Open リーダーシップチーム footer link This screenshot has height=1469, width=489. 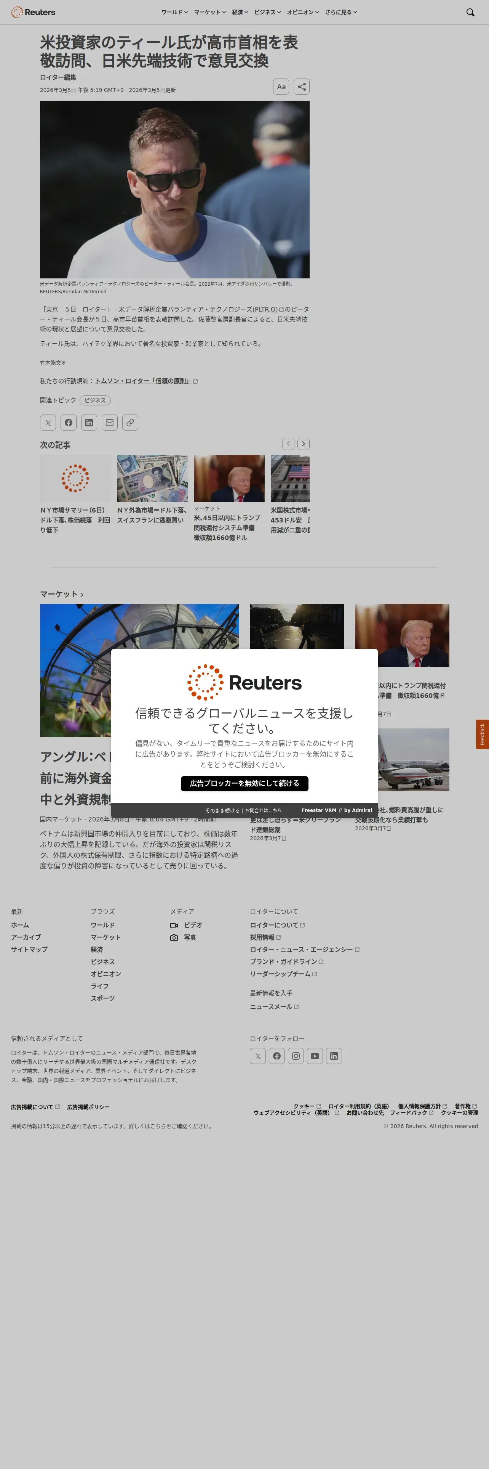[283, 974]
